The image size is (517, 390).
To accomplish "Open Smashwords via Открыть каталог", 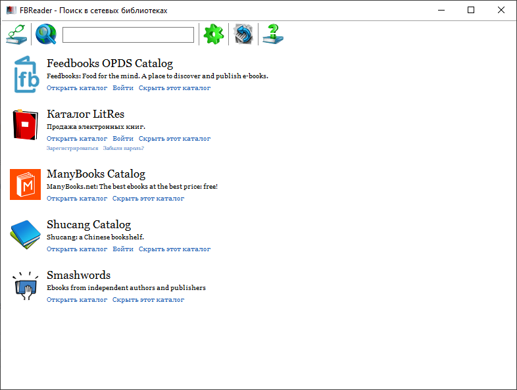I will pos(77,300).
